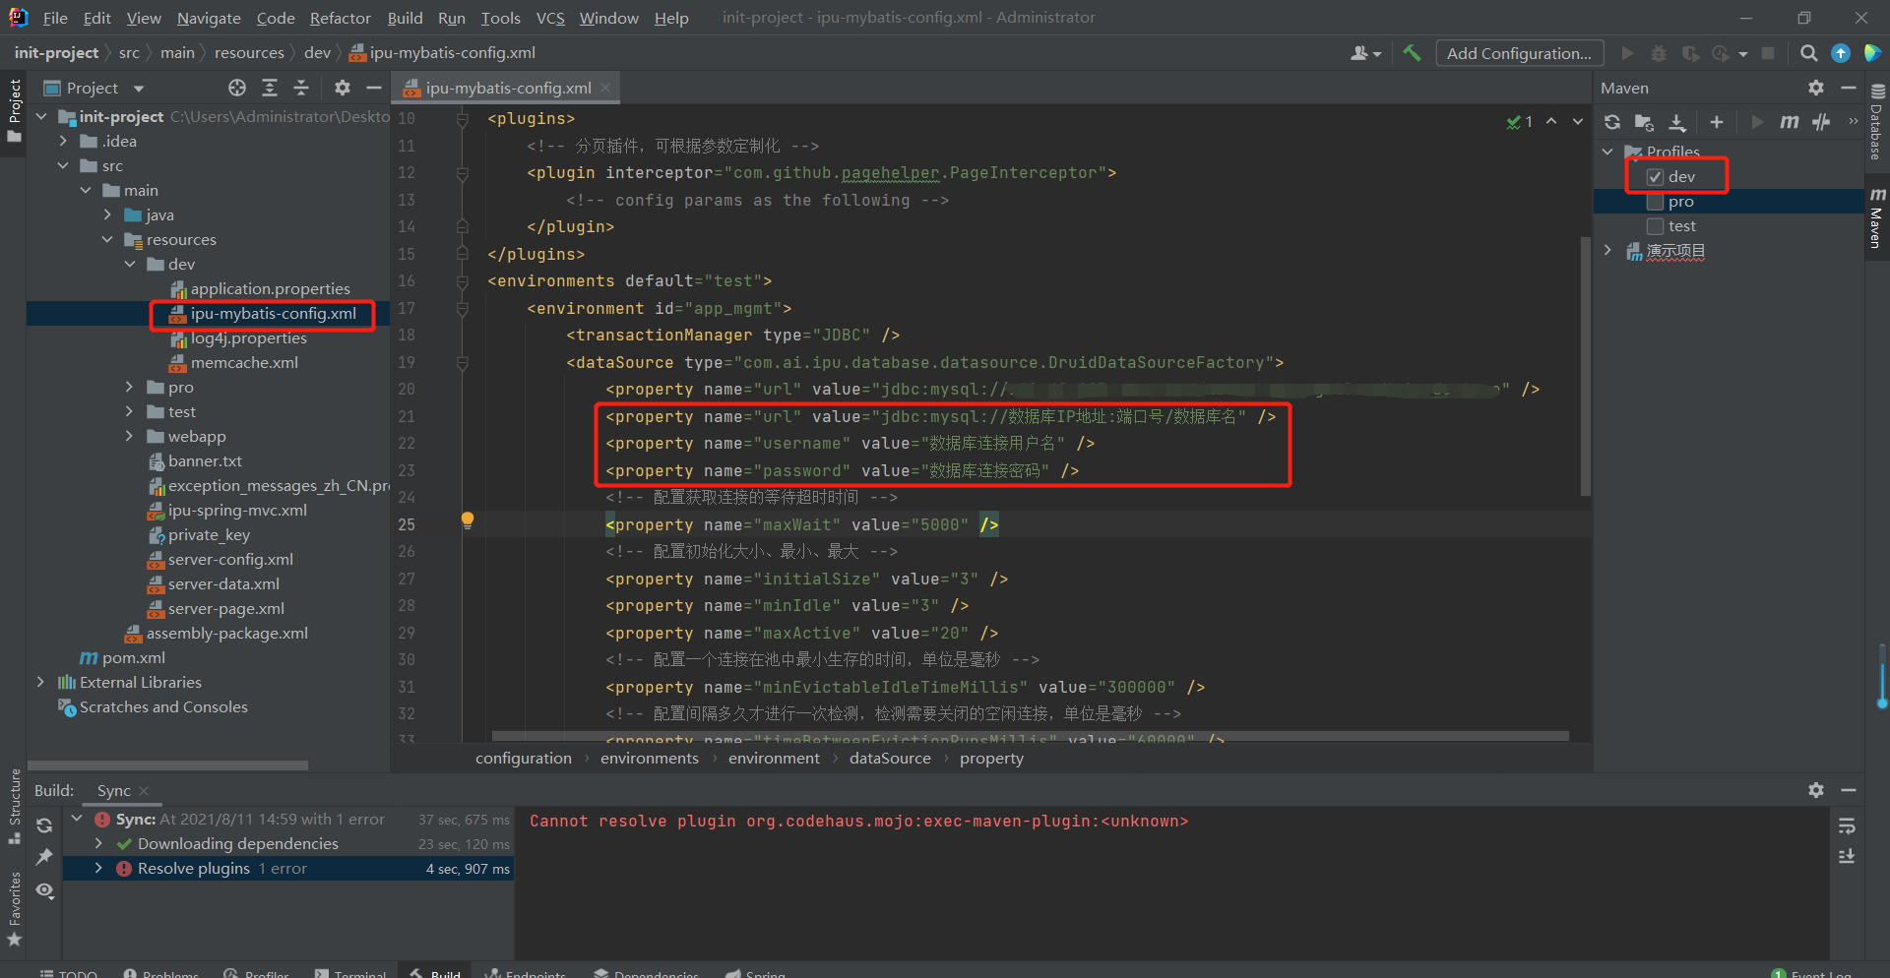Click the environments breadcrumb link
The image size is (1890, 978).
(649, 759)
